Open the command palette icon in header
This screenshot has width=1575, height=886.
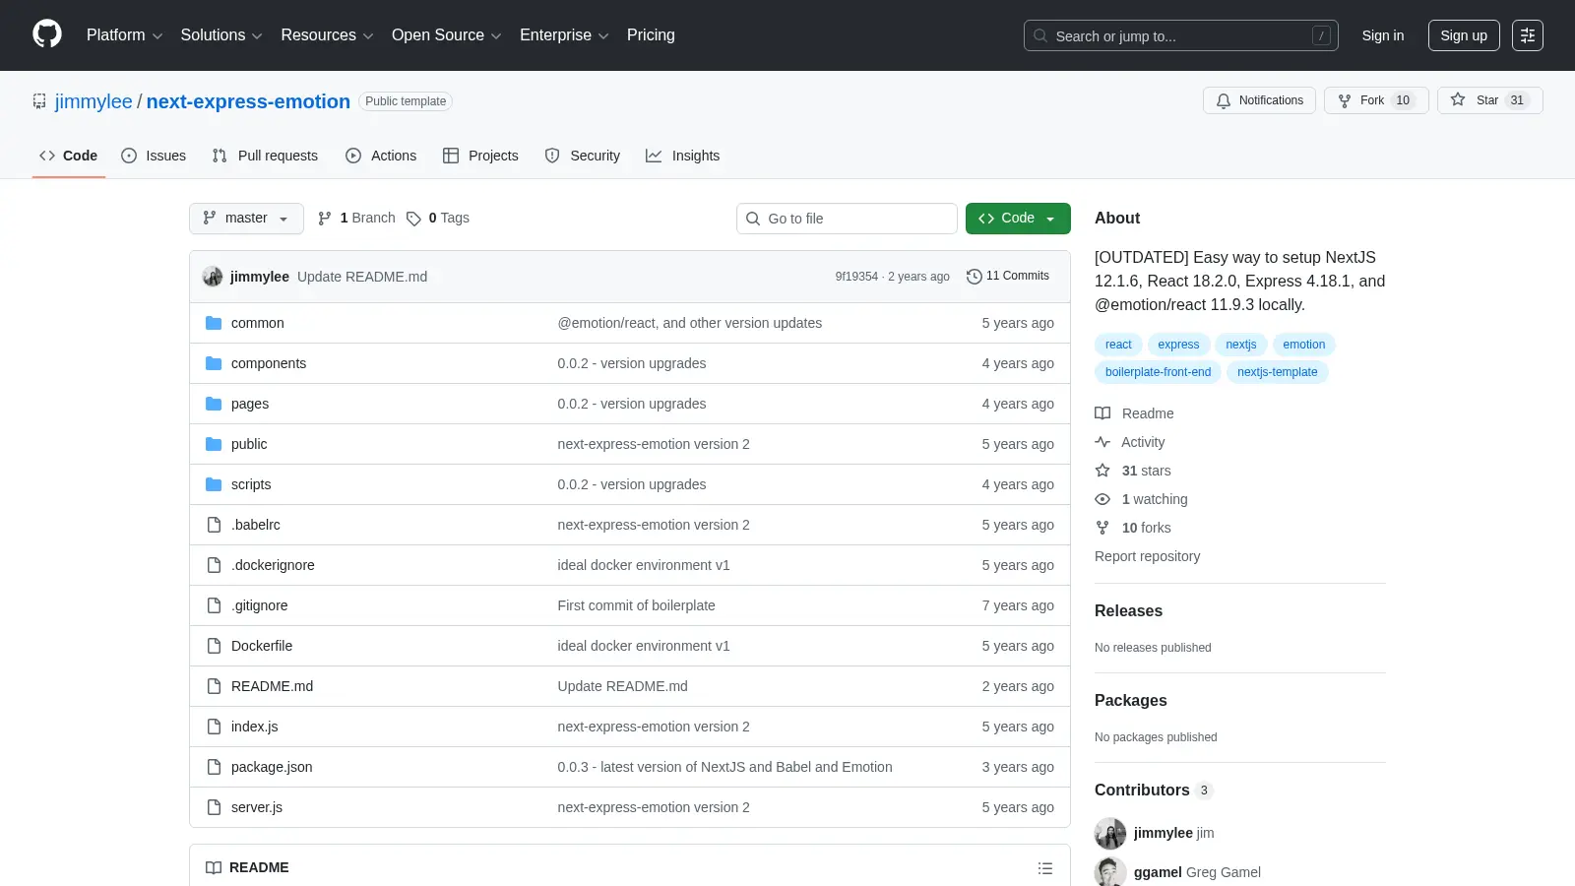click(1528, 35)
